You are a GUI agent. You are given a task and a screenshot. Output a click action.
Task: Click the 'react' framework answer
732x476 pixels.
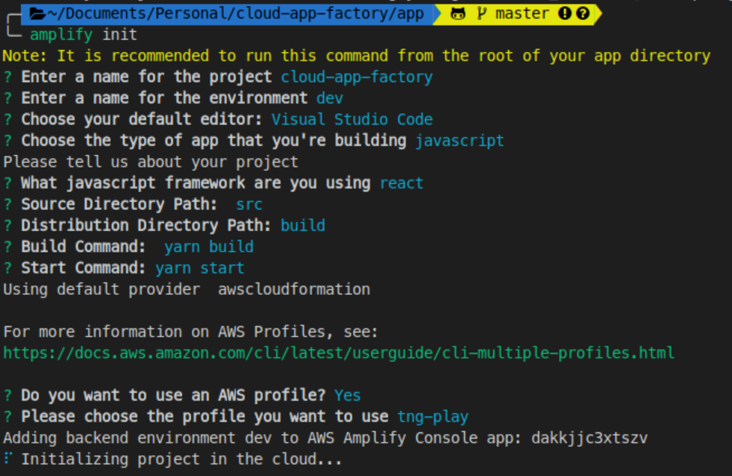(x=401, y=183)
